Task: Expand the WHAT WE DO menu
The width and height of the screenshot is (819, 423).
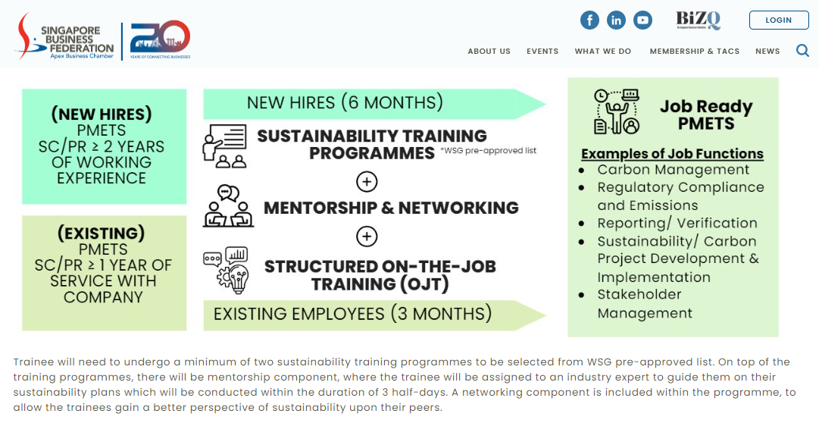Action: (603, 52)
